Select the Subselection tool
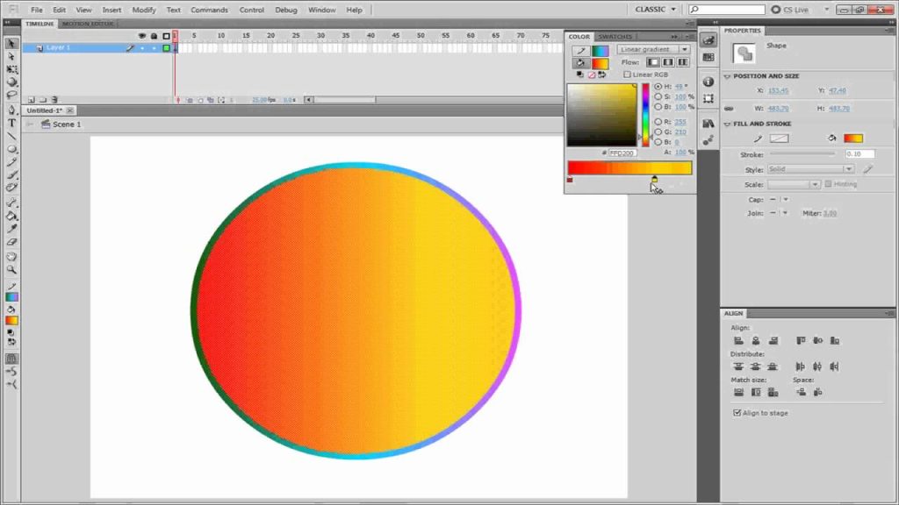Image resolution: width=899 pixels, height=505 pixels. pyautogui.click(x=11, y=57)
